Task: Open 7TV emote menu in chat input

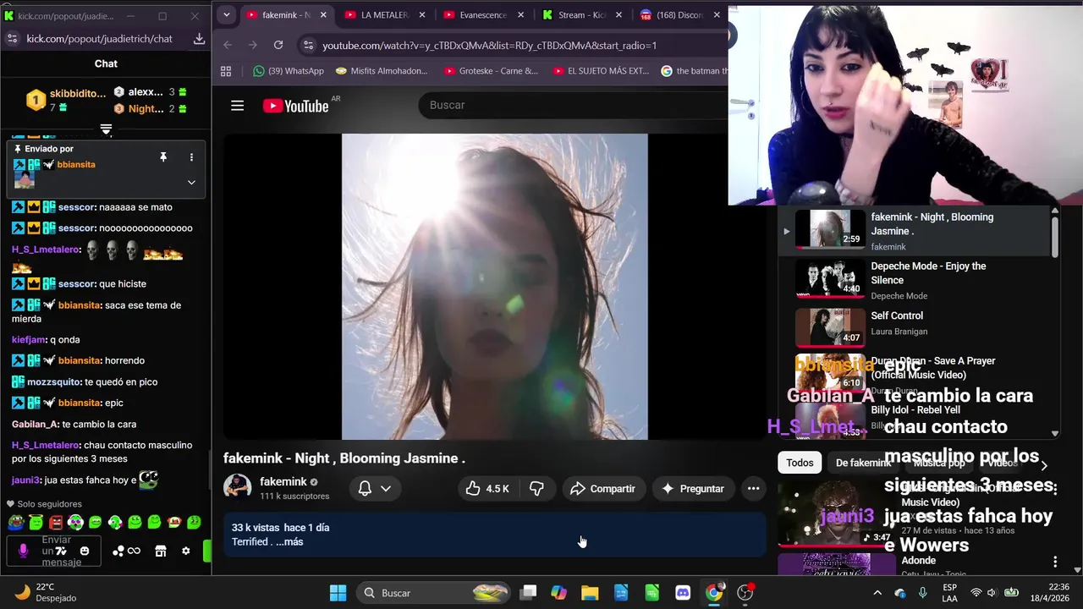Action: coord(61,551)
